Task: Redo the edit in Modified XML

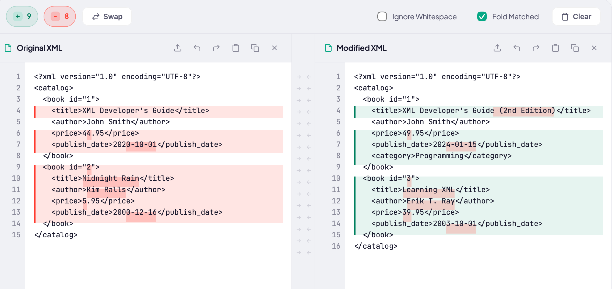Action: click(536, 48)
